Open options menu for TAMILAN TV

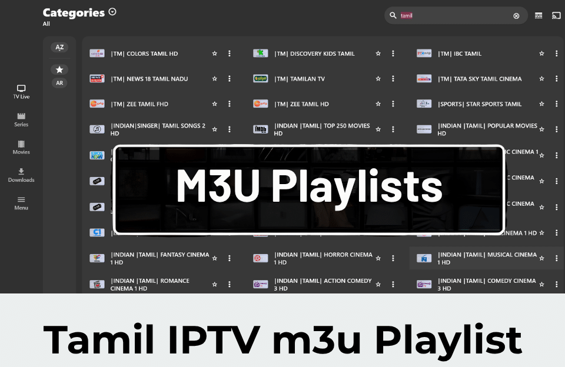point(393,78)
